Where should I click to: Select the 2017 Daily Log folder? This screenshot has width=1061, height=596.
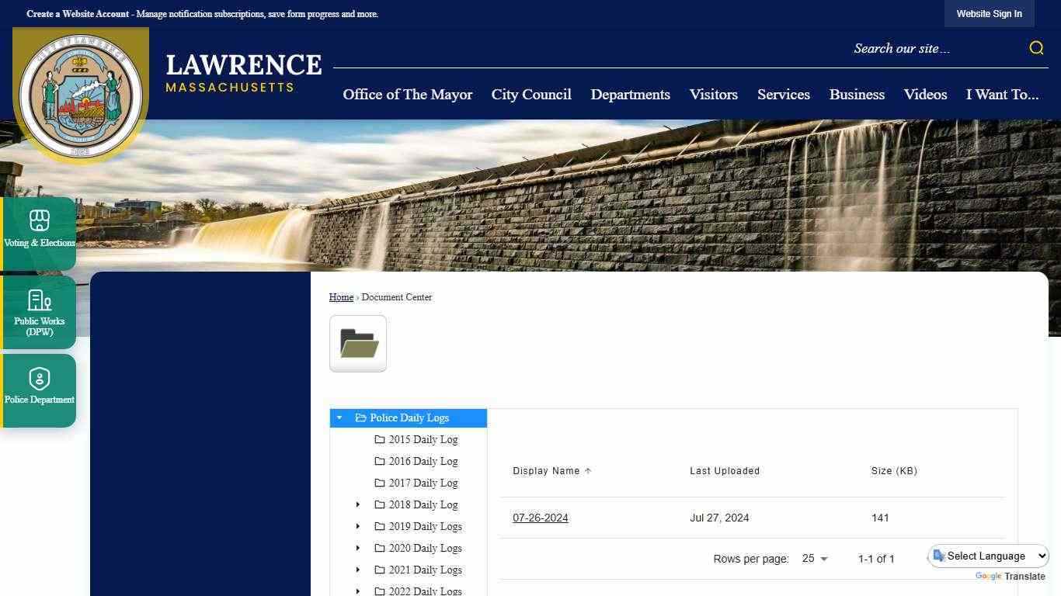point(423,483)
